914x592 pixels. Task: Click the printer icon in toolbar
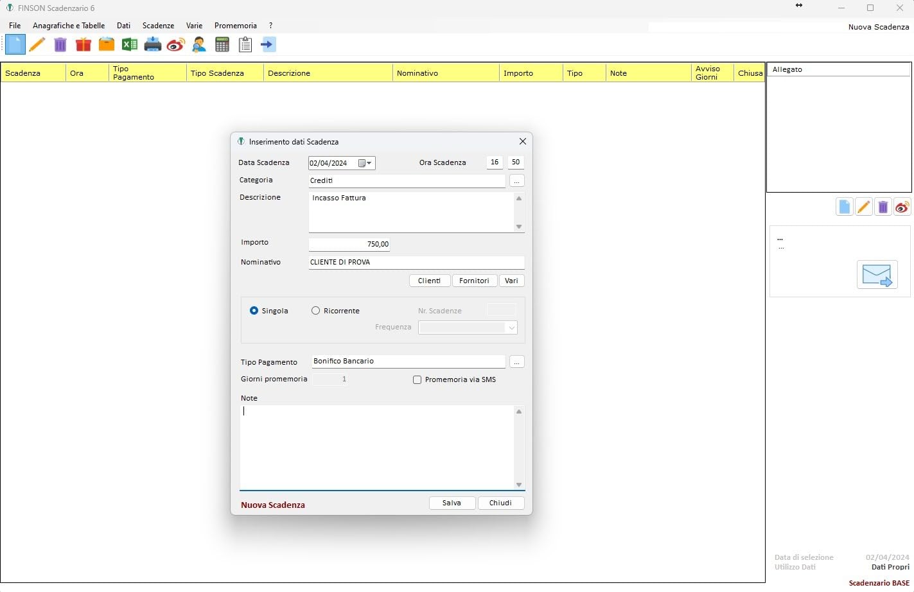point(153,44)
